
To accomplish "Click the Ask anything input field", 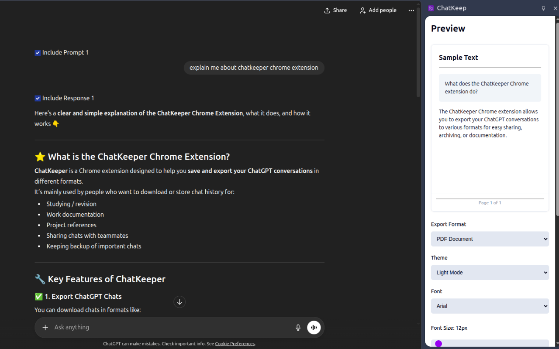I will pyautogui.click(x=153, y=327).
